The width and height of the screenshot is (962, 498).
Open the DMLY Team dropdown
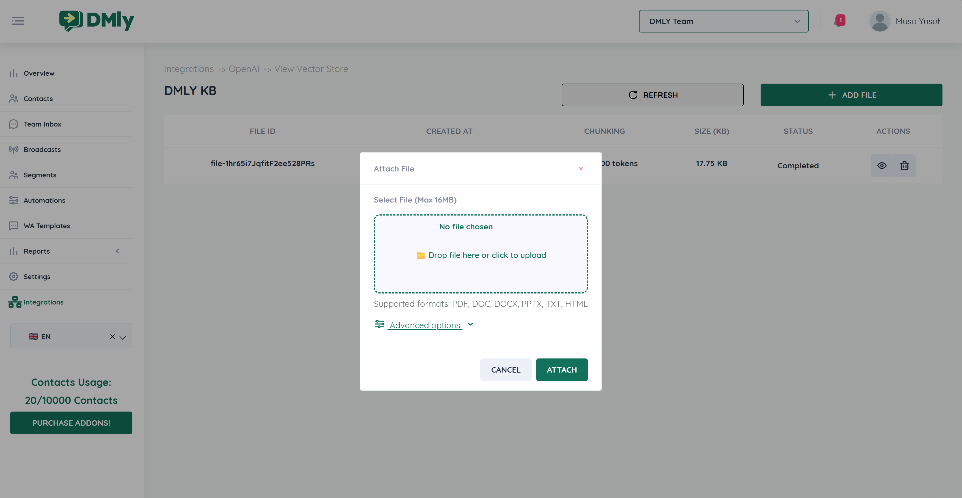click(x=723, y=21)
